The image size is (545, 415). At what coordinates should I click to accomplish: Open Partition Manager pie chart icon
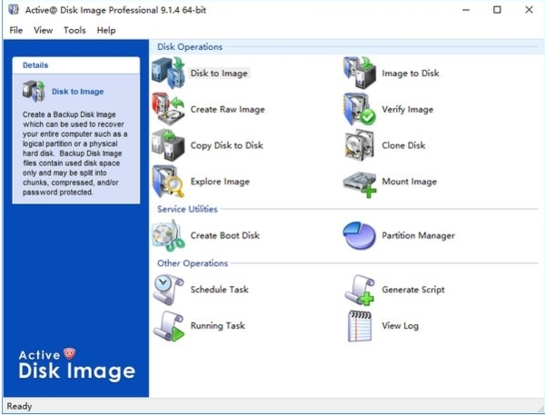(x=360, y=236)
